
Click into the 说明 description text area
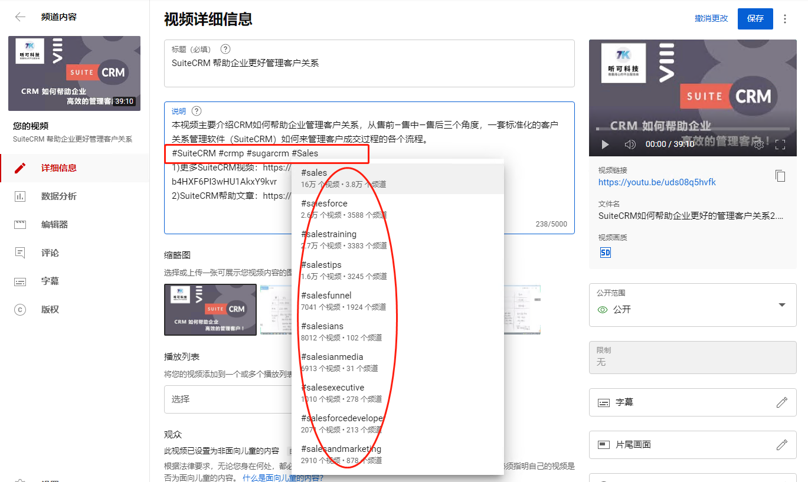[x=369, y=168]
